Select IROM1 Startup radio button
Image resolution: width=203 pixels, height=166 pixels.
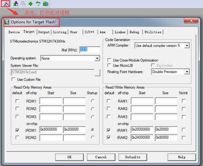[92, 130]
